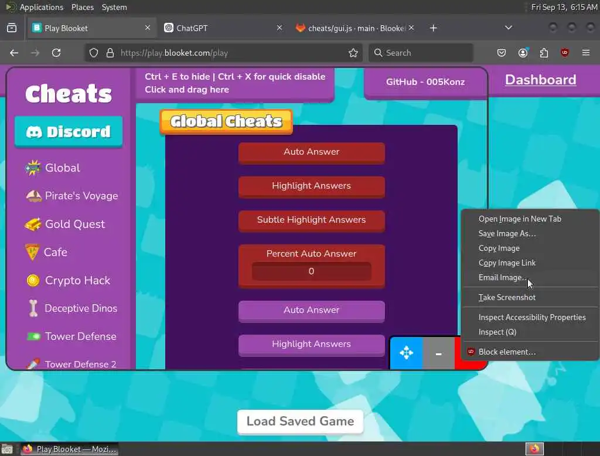Choose Email Image menu entry
The width and height of the screenshot is (600, 456).
pyautogui.click(x=530, y=278)
